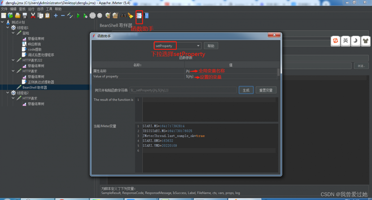Click the Value of property cell
The width and height of the screenshot is (372, 200).
click(x=138, y=76)
